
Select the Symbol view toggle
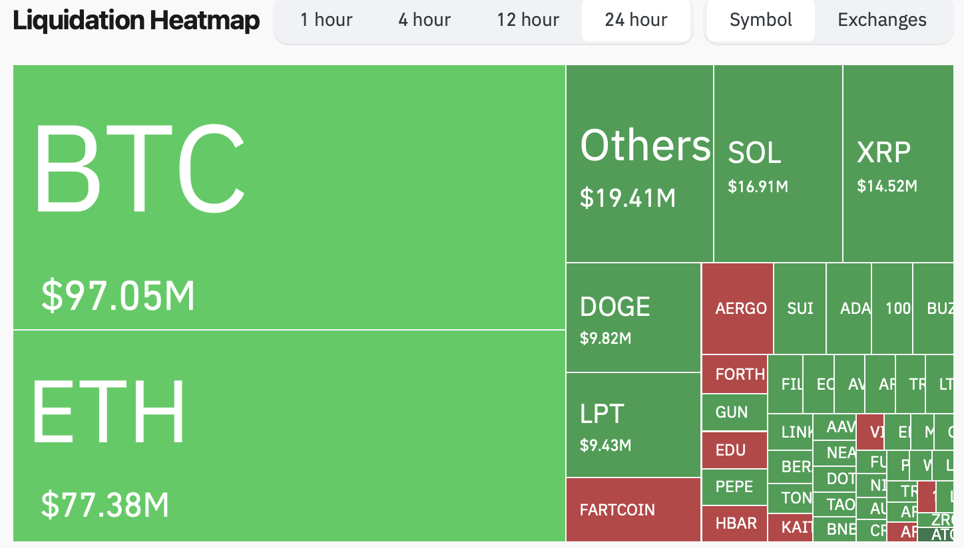760,20
